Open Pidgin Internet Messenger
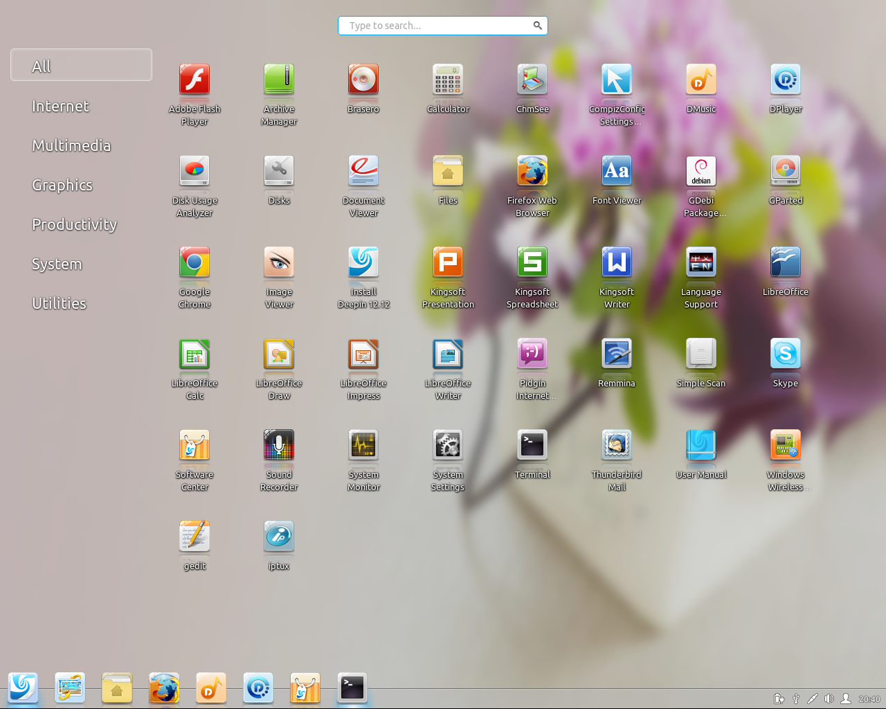This screenshot has width=886, height=709. pos(532,353)
